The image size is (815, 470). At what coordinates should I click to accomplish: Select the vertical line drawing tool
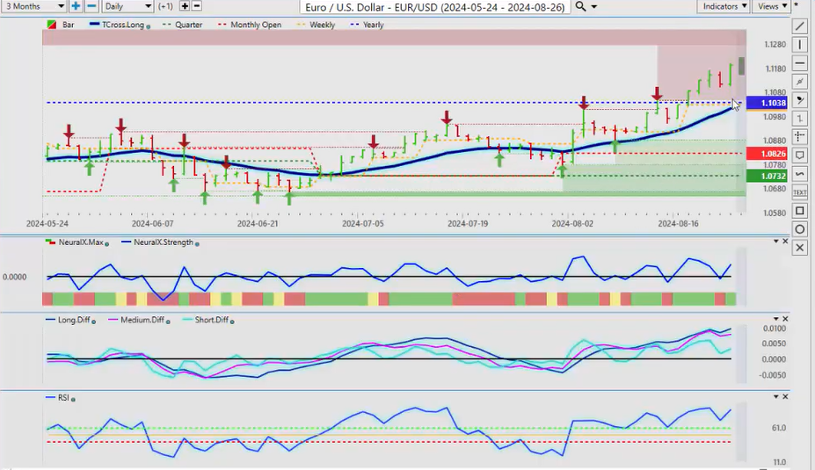click(800, 45)
